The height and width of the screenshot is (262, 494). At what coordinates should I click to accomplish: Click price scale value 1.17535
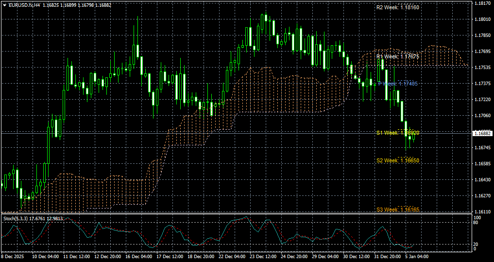click(x=483, y=68)
